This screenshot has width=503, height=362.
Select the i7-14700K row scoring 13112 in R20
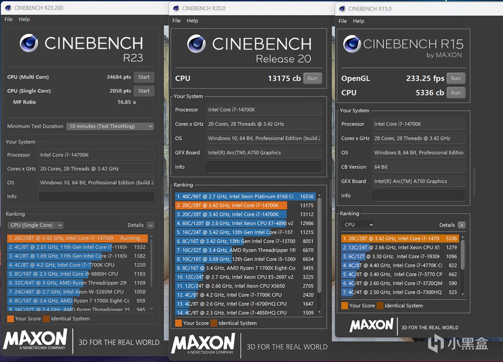245,214
